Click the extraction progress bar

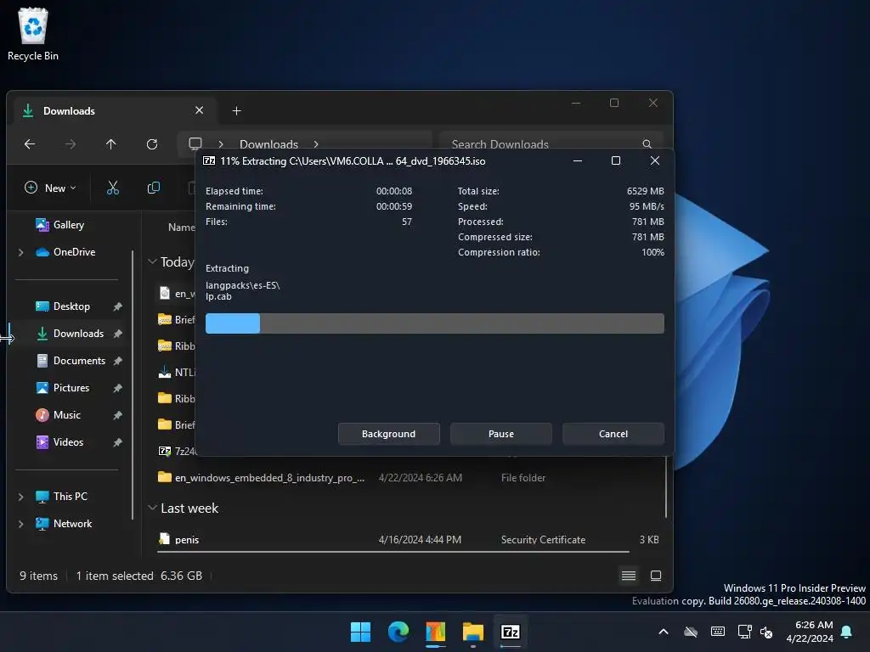(x=434, y=323)
